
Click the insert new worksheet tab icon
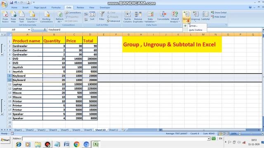(124, 130)
